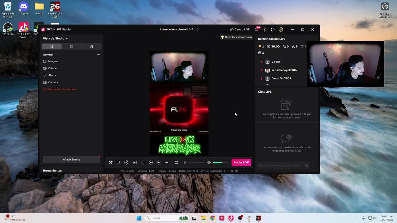Image resolution: width=397 pixels, height=223 pixels.
Task: Open the help question mark icon
Action: pos(264,29)
